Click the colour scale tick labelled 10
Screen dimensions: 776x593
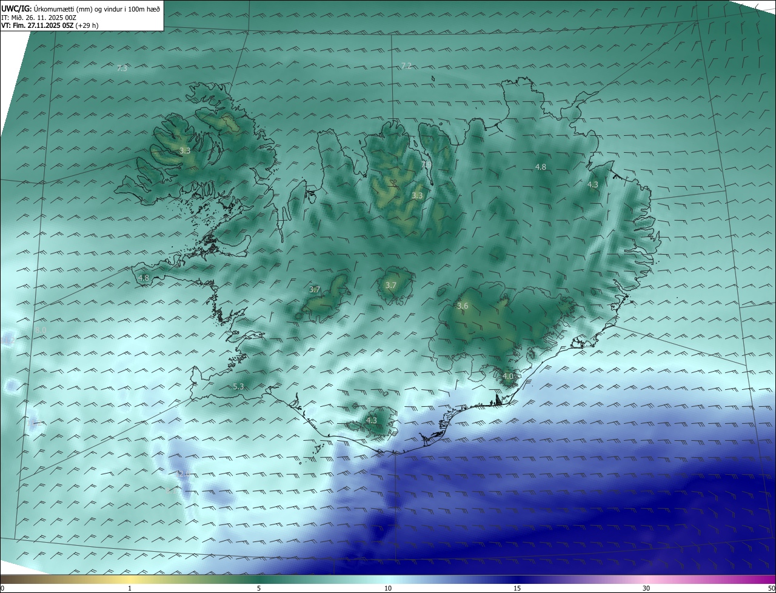388,588
